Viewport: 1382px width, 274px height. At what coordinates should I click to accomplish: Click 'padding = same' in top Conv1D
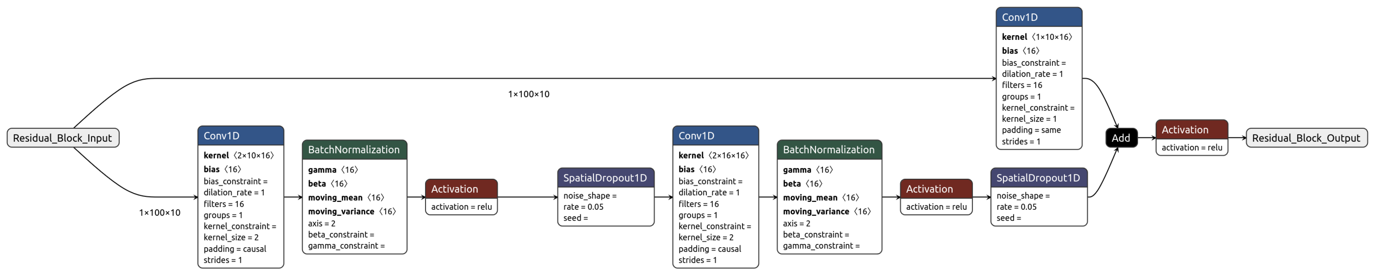click(1031, 130)
